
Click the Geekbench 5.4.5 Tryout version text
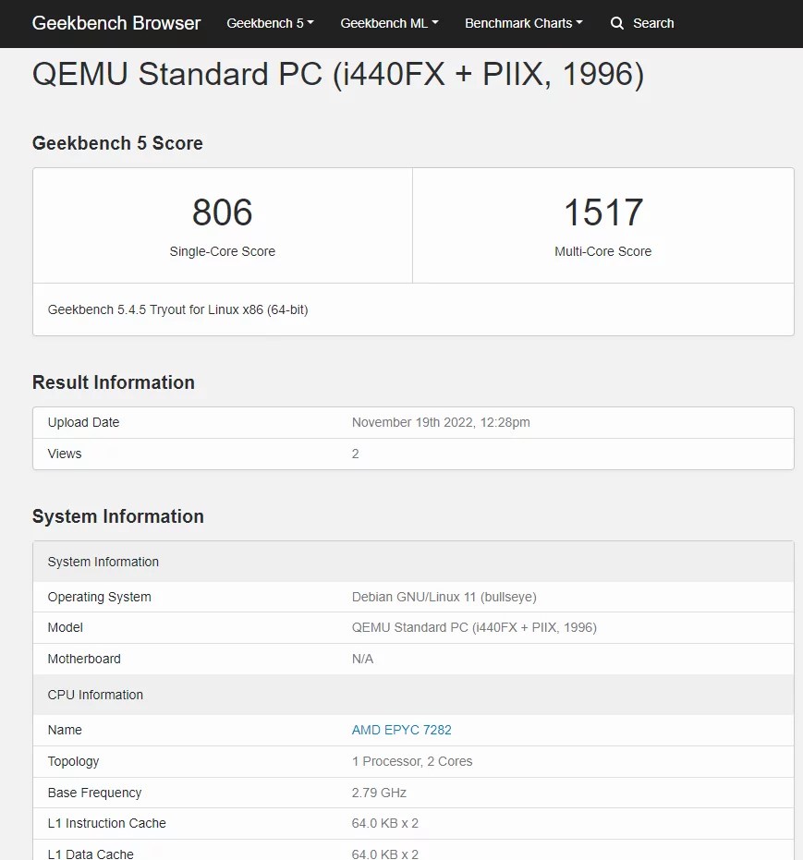(177, 309)
